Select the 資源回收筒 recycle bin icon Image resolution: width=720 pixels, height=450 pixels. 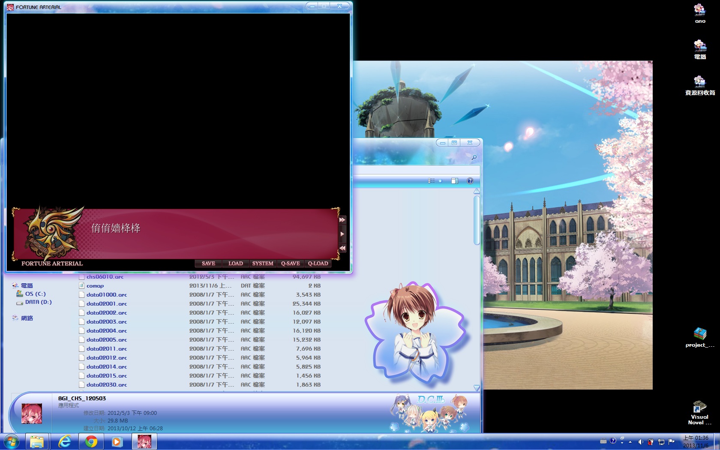point(700,85)
